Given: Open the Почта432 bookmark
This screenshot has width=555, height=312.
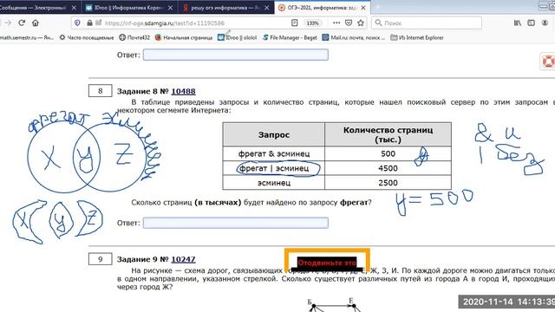Looking at the screenshot, I should click(134, 37).
